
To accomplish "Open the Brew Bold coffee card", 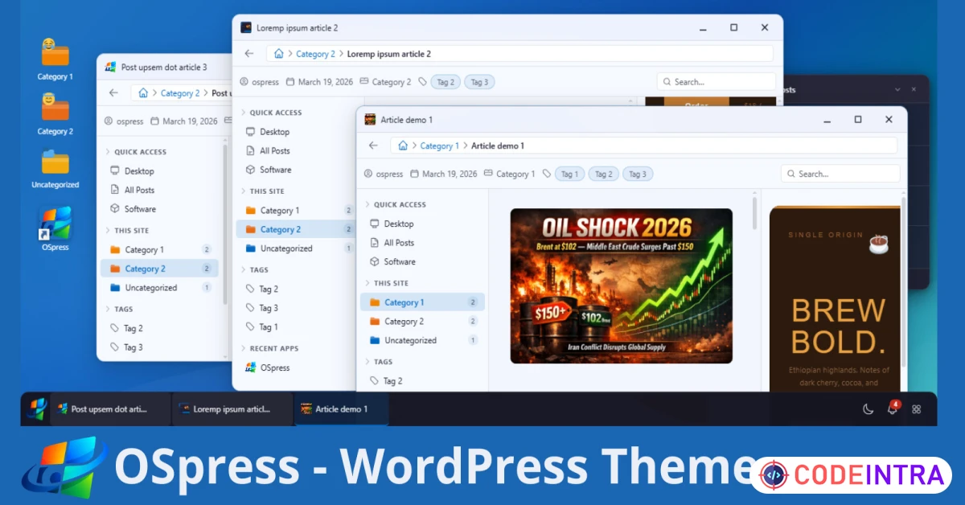I will [835, 299].
